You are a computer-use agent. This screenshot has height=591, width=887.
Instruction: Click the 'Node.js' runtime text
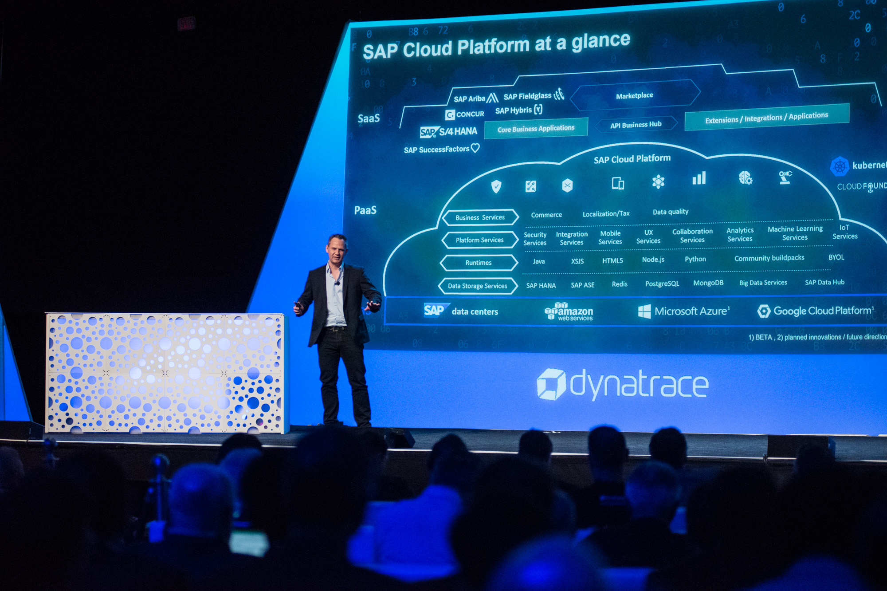pyautogui.click(x=653, y=260)
